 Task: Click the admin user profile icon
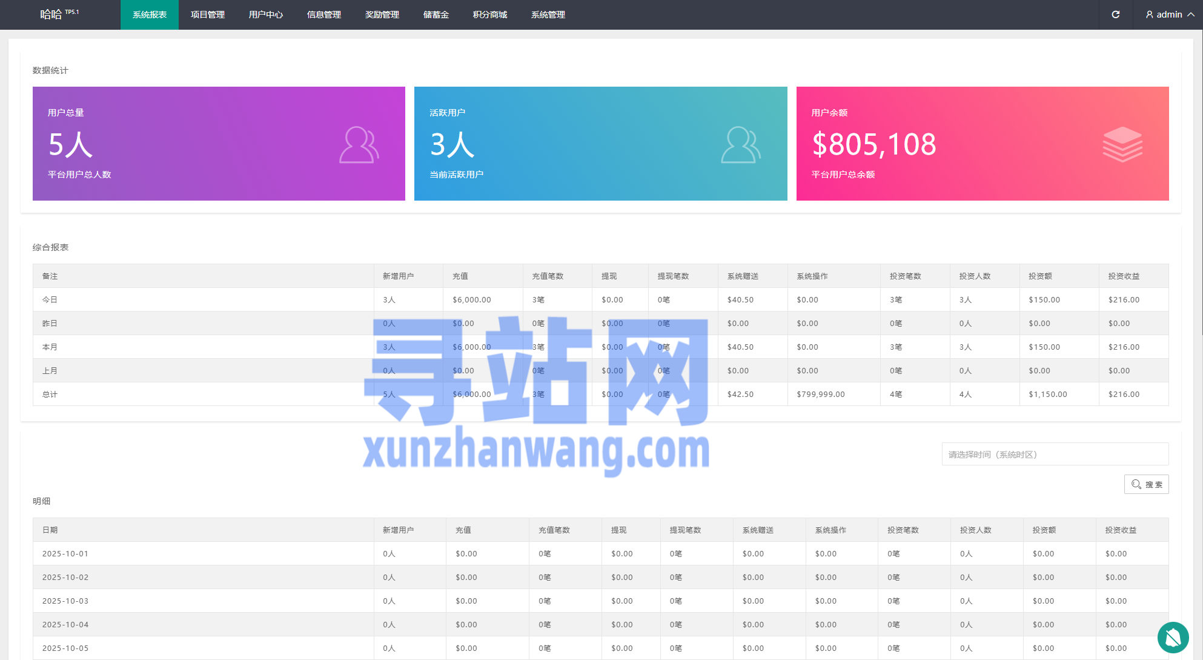[1149, 15]
